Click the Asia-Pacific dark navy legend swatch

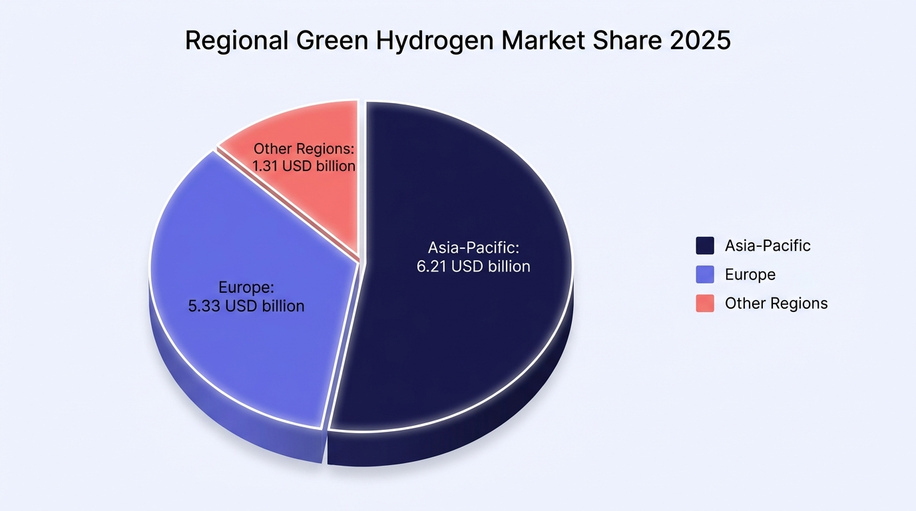(705, 246)
